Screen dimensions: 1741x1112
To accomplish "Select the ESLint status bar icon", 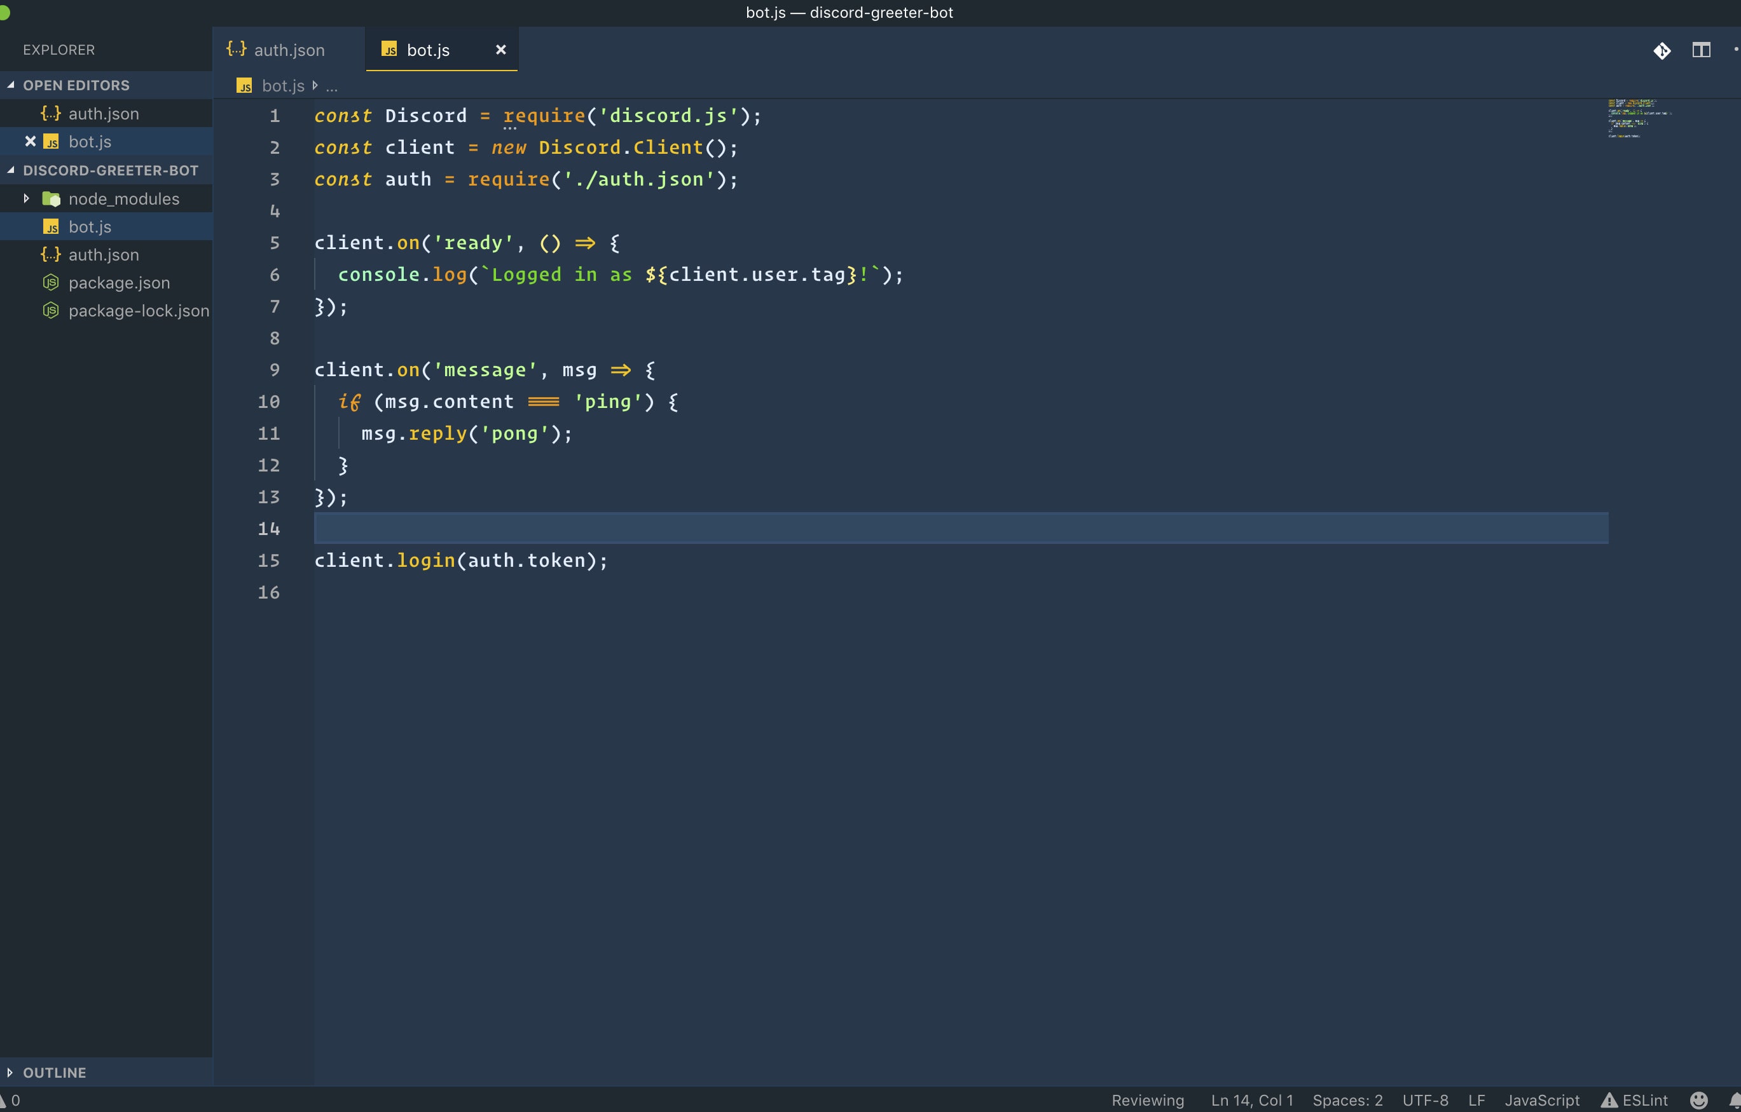I will (1635, 1098).
